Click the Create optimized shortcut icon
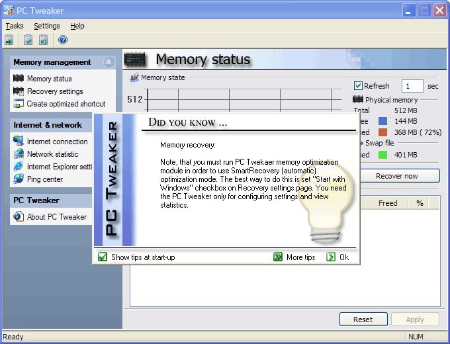 point(19,103)
